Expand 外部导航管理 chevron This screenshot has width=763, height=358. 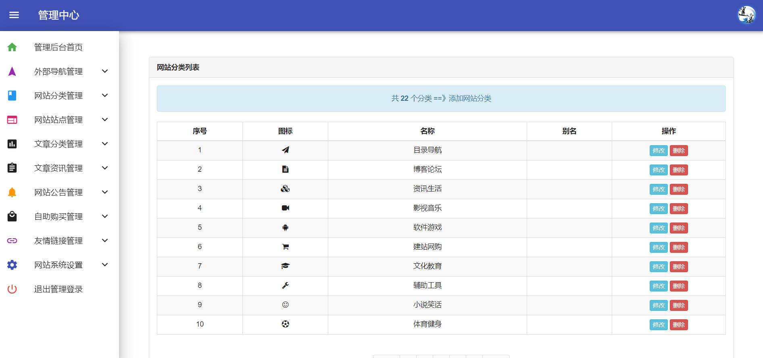[x=105, y=71]
